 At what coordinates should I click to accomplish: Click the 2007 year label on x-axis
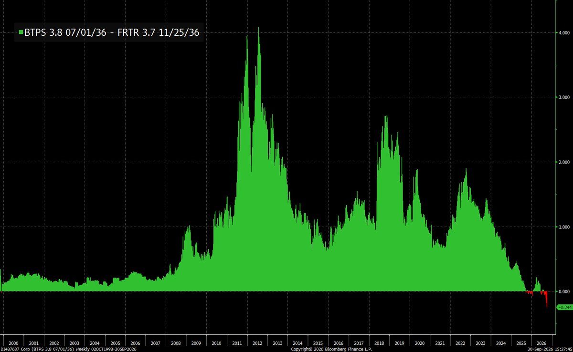coord(156,343)
